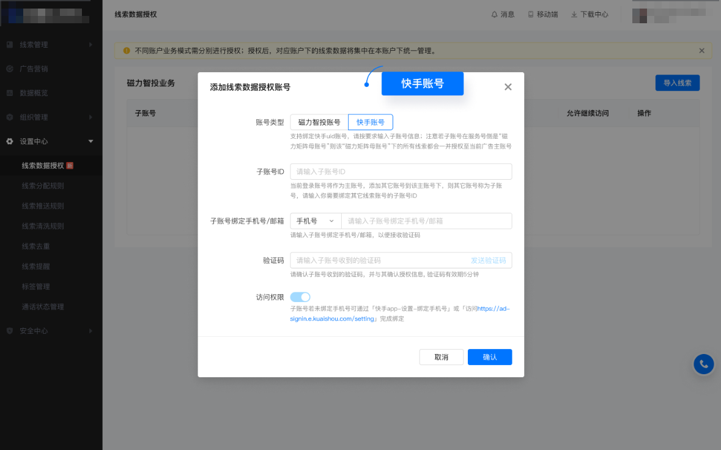Image resolution: width=721 pixels, height=450 pixels.
Task: Expand 线索管理 menu arrow
Action: pyautogui.click(x=91, y=45)
